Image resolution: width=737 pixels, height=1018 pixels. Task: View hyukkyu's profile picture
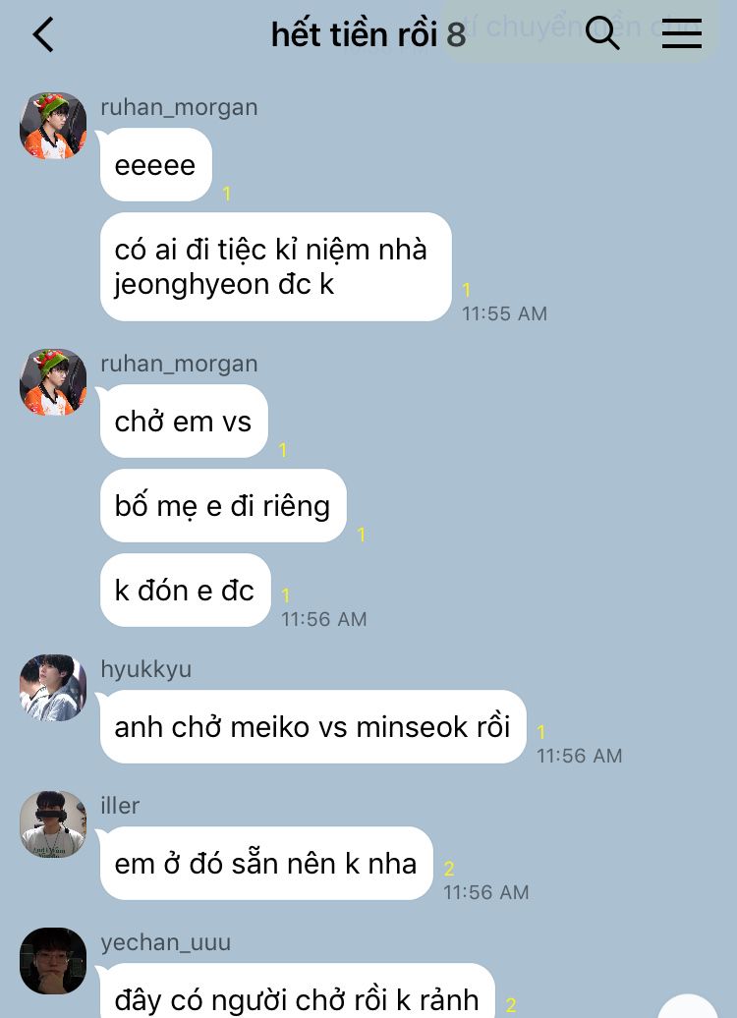tap(53, 688)
